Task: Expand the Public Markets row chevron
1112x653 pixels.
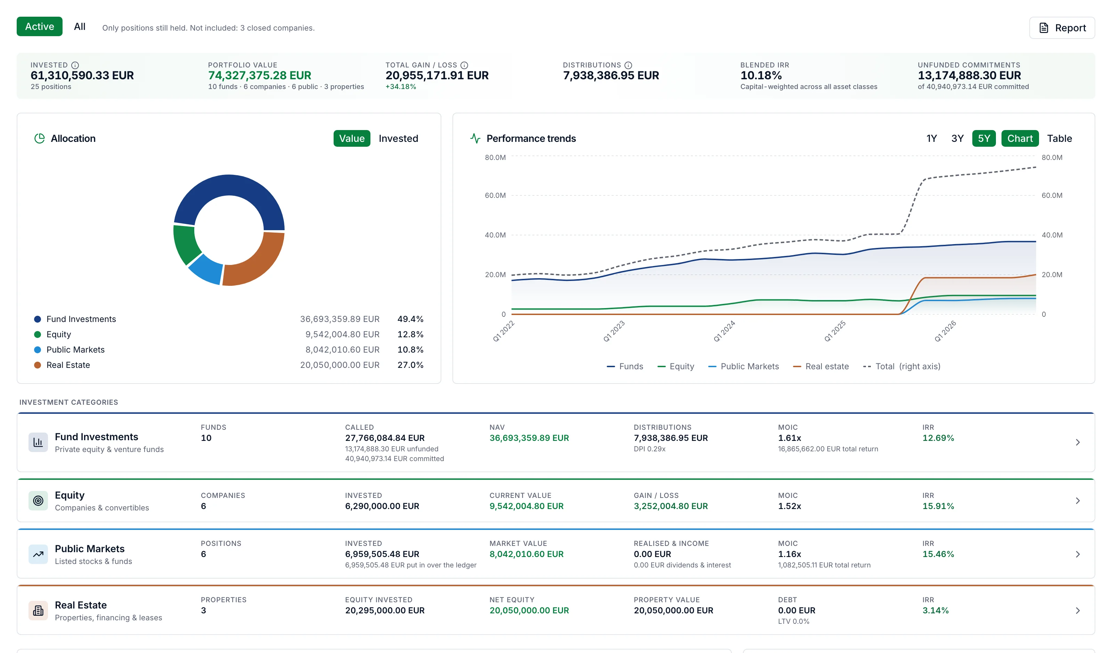Action: pyautogui.click(x=1078, y=554)
